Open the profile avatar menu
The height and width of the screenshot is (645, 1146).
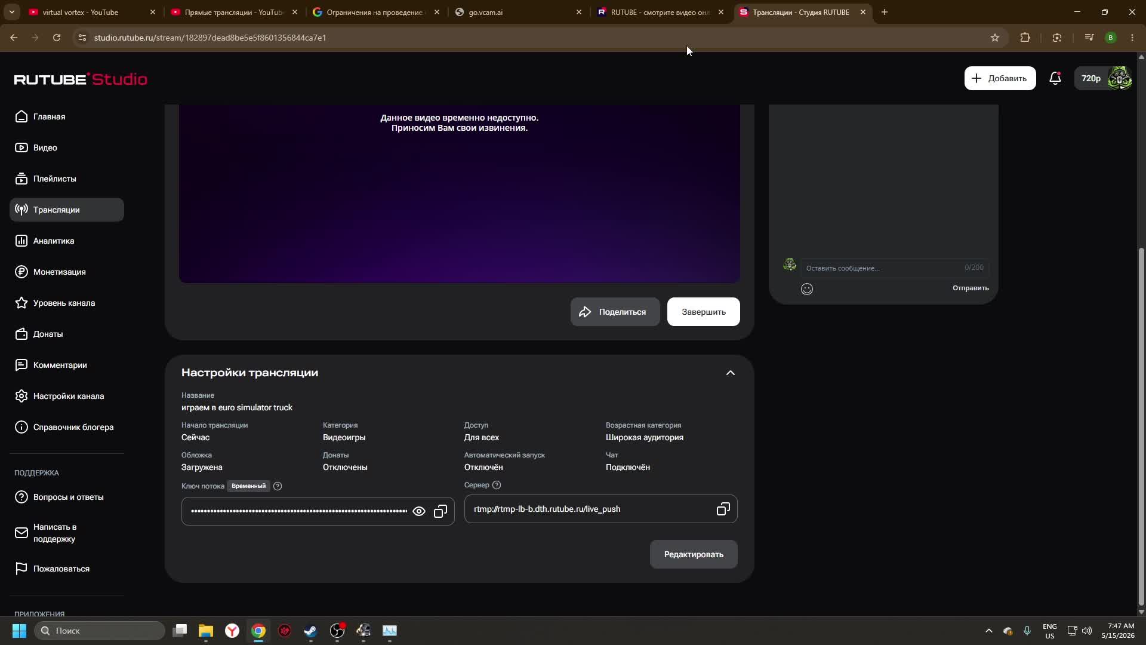click(1119, 78)
